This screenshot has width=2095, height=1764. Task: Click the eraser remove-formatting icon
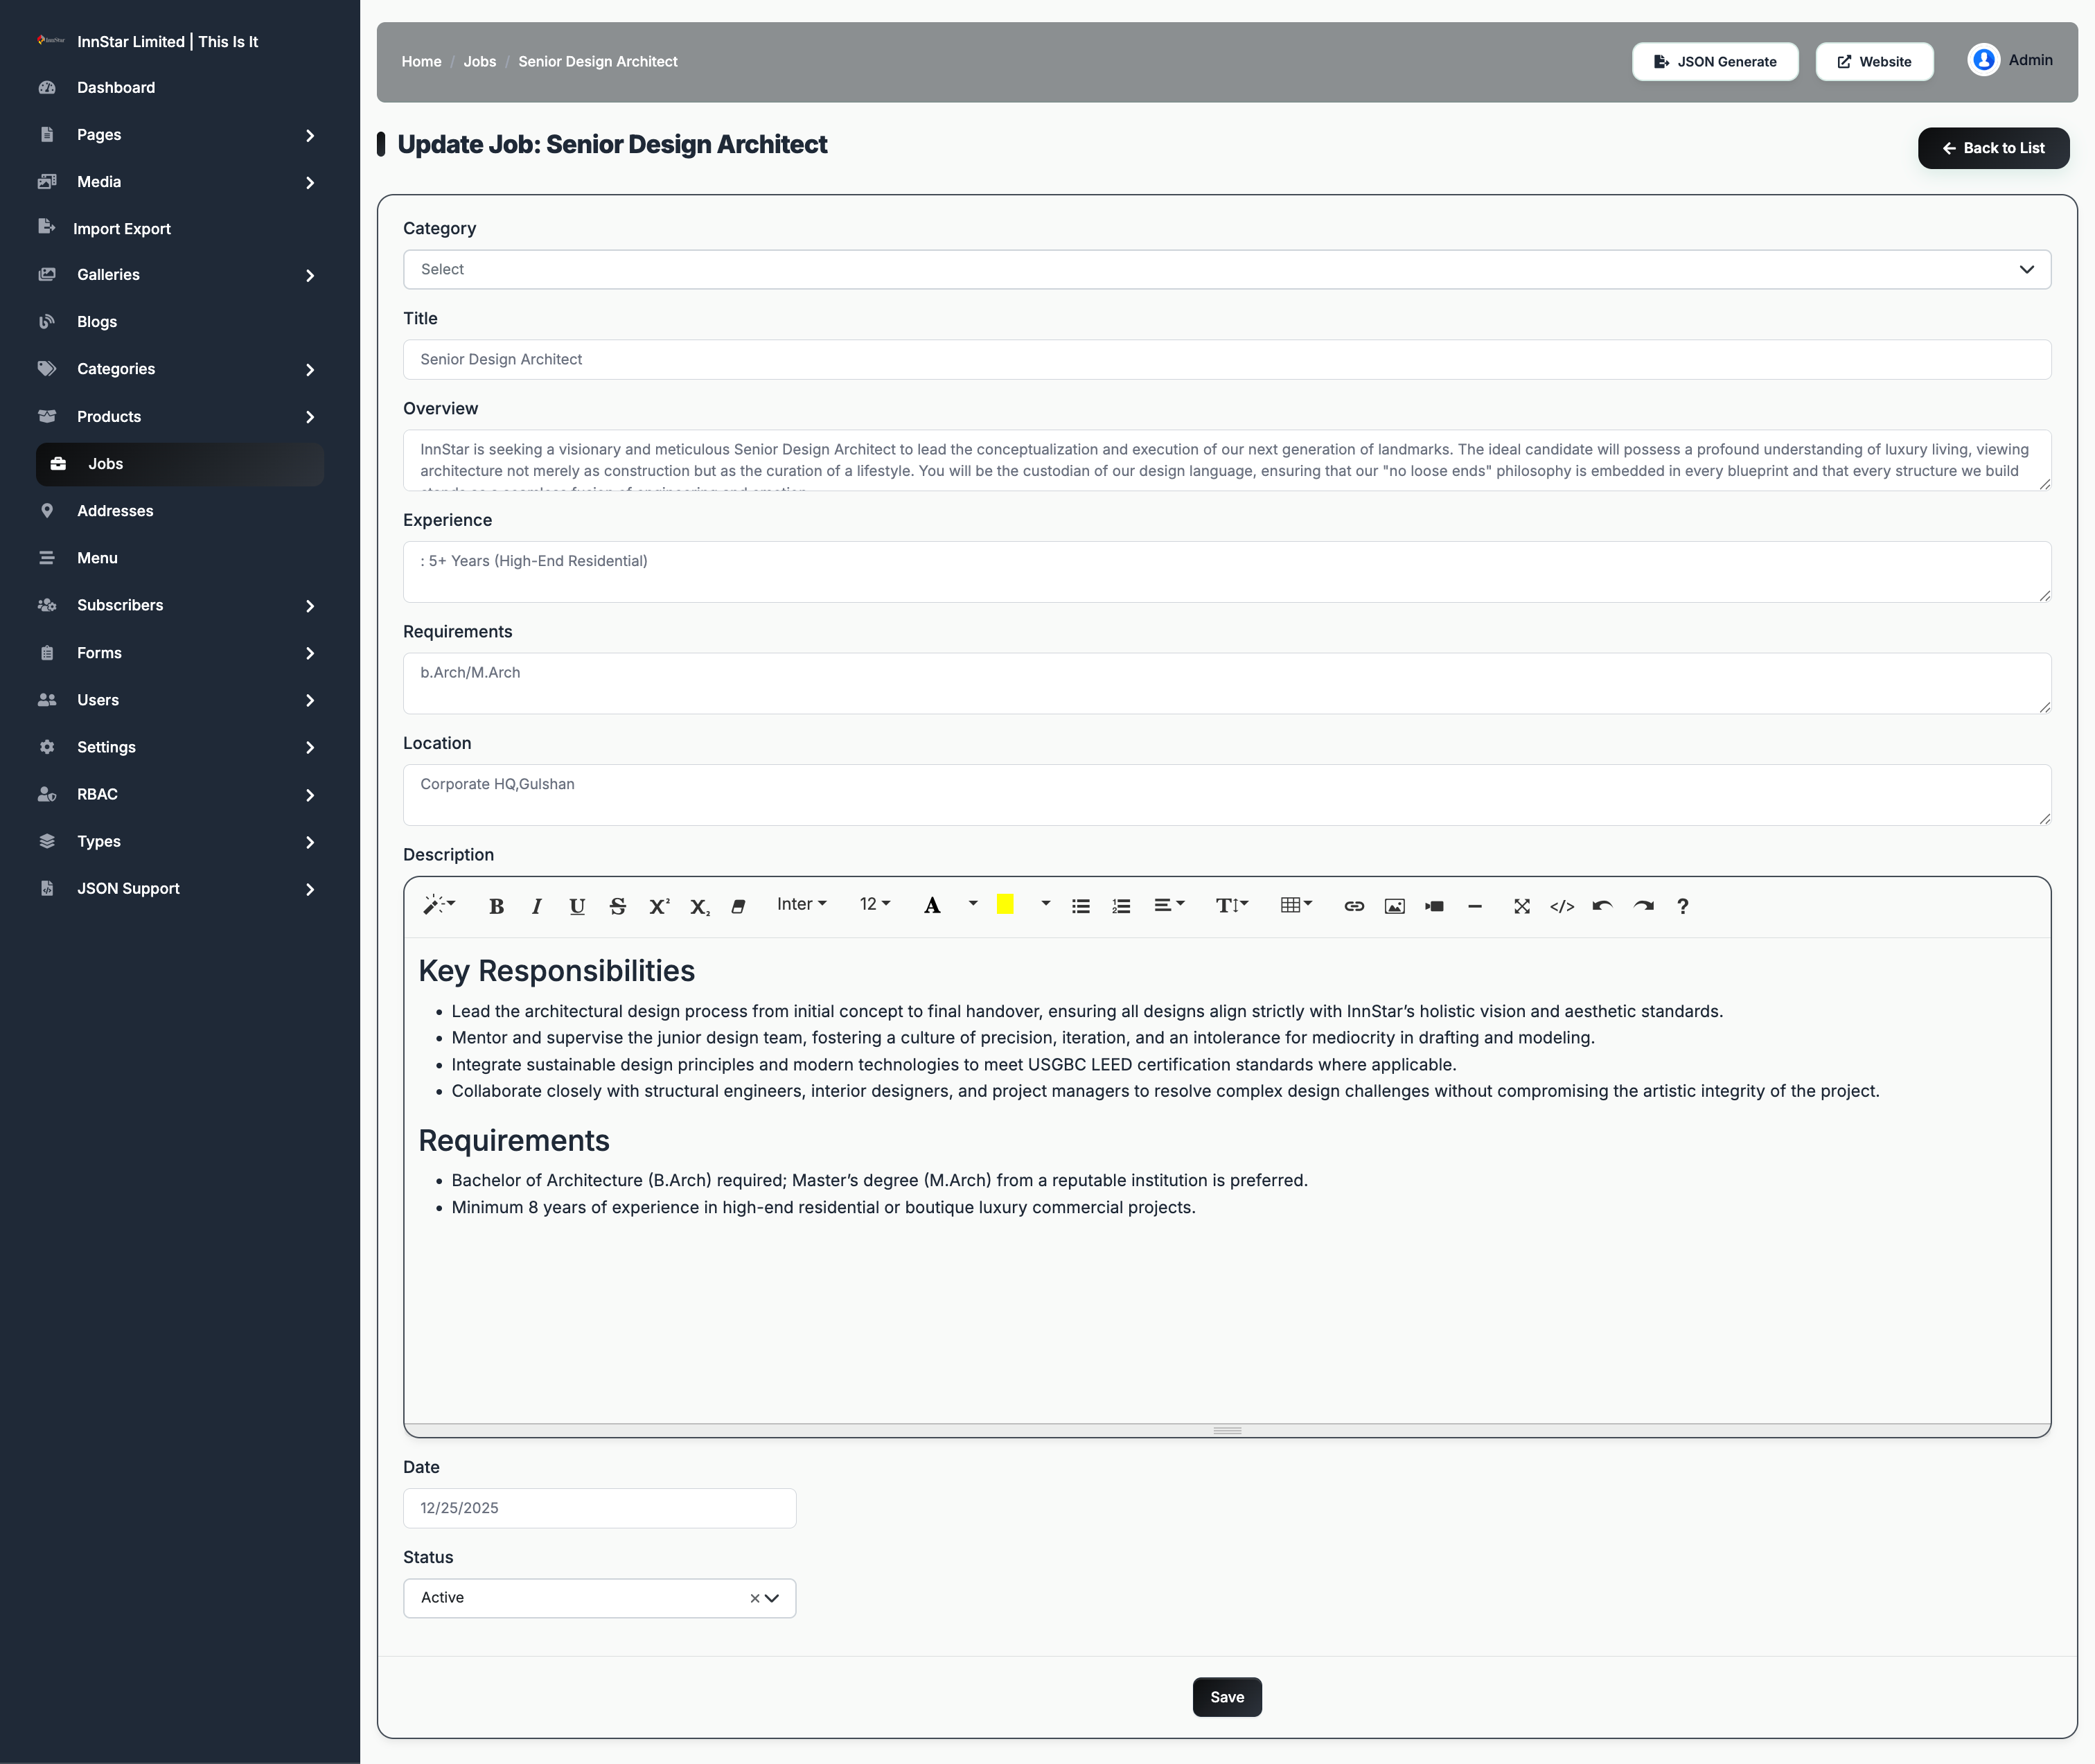pyautogui.click(x=739, y=906)
